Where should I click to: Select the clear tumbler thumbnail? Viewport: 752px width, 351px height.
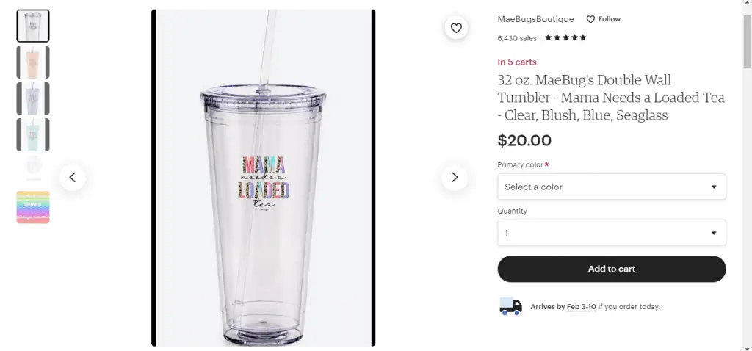click(33, 26)
